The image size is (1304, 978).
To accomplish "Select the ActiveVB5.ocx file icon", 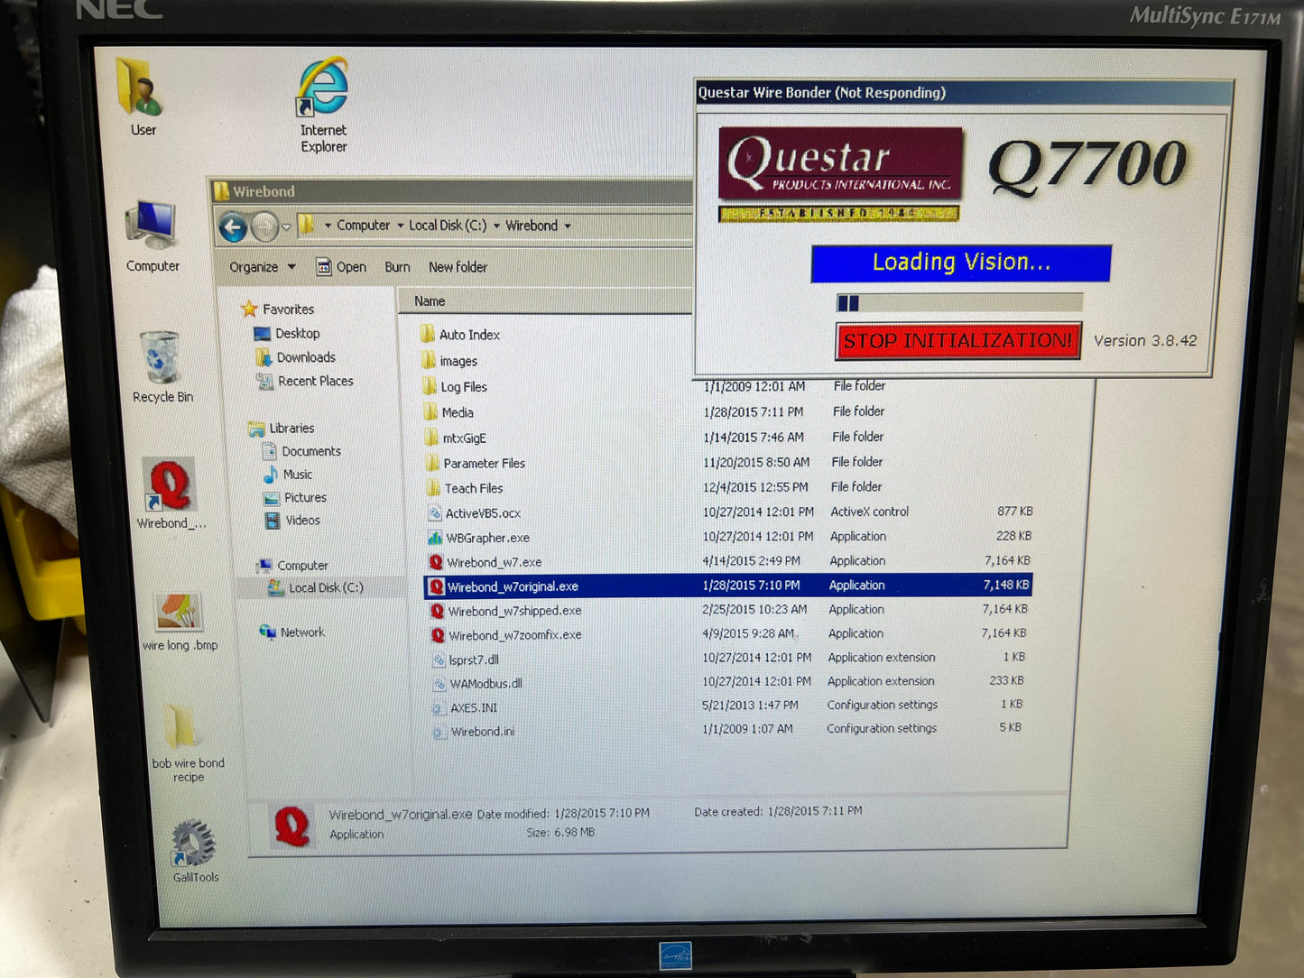I will [x=434, y=513].
